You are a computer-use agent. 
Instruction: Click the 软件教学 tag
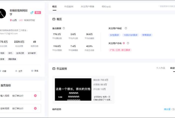[32, 53]
